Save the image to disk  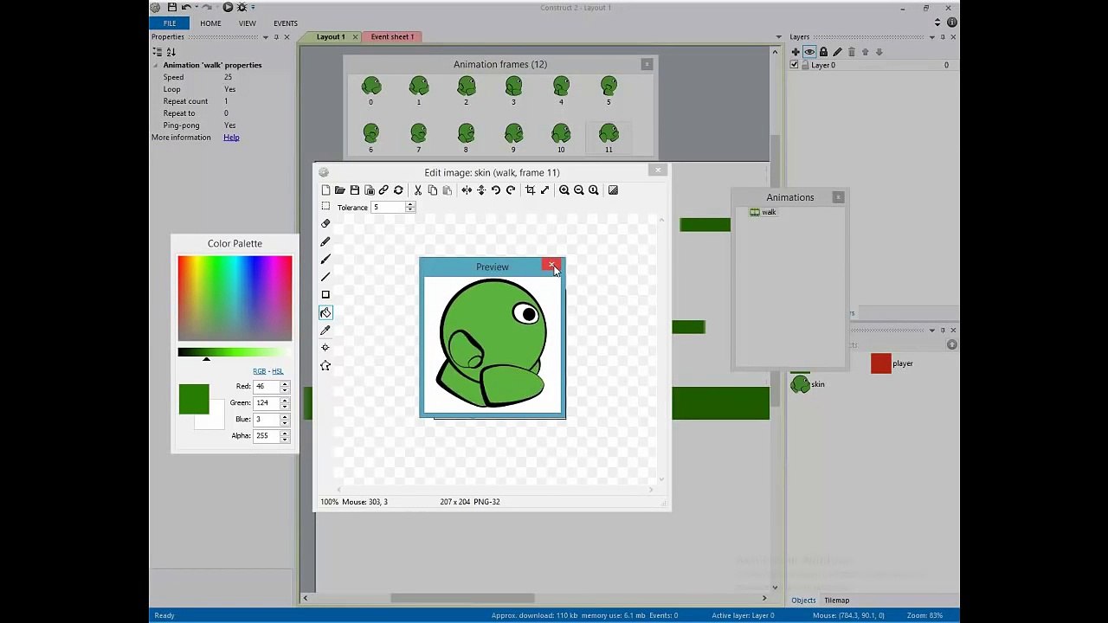pos(355,190)
